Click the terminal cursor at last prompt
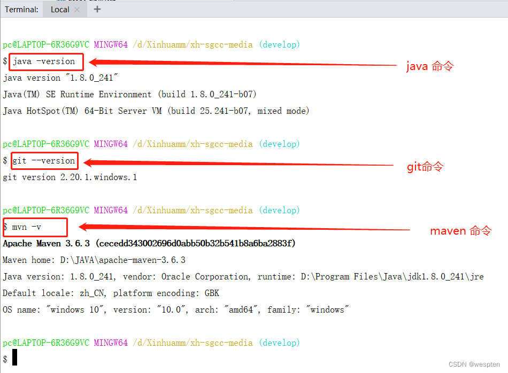Screen dimensions: 508x373 point(14,357)
